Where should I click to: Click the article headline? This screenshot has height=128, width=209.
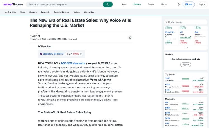point(80,23)
